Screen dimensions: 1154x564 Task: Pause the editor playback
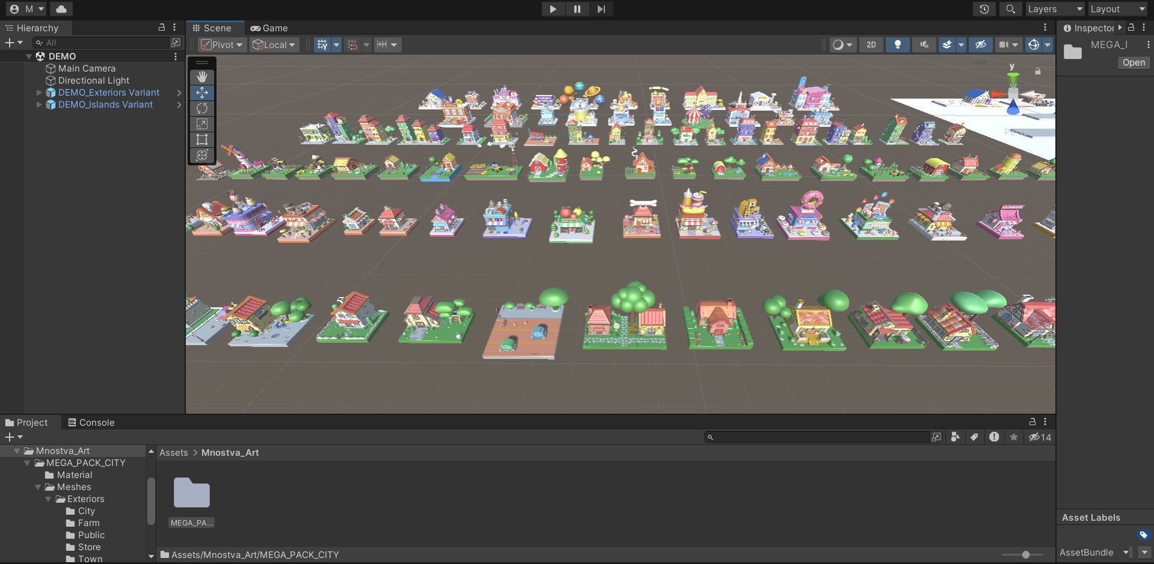577,9
